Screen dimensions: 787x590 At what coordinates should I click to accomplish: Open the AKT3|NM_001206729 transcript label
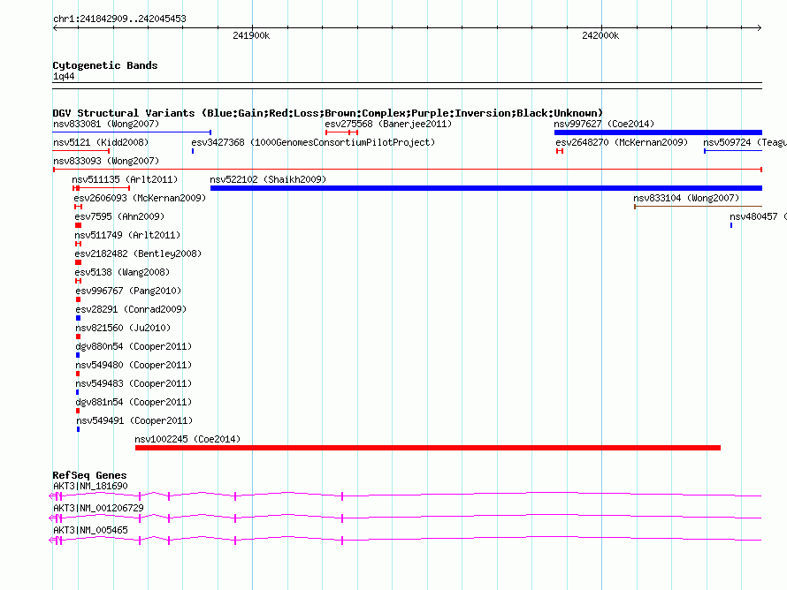pos(98,508)
